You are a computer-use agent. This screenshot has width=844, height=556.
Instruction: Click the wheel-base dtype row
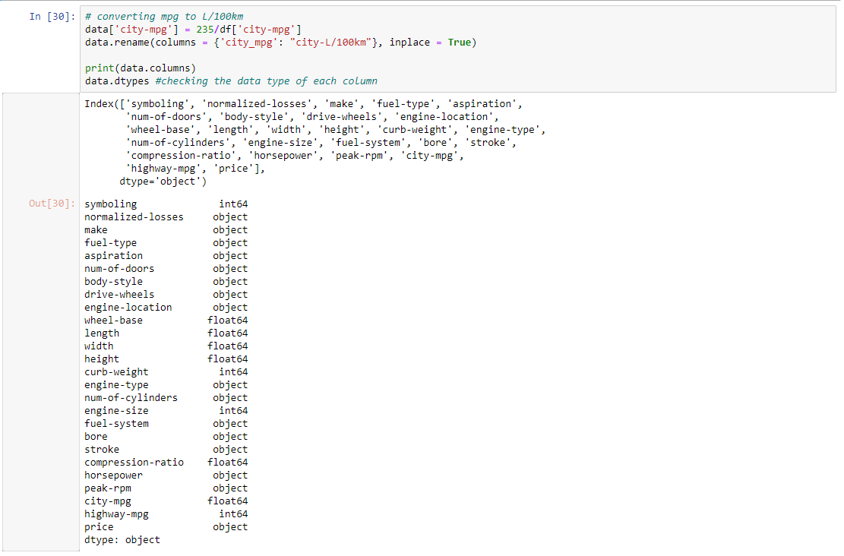pos(166,321)
